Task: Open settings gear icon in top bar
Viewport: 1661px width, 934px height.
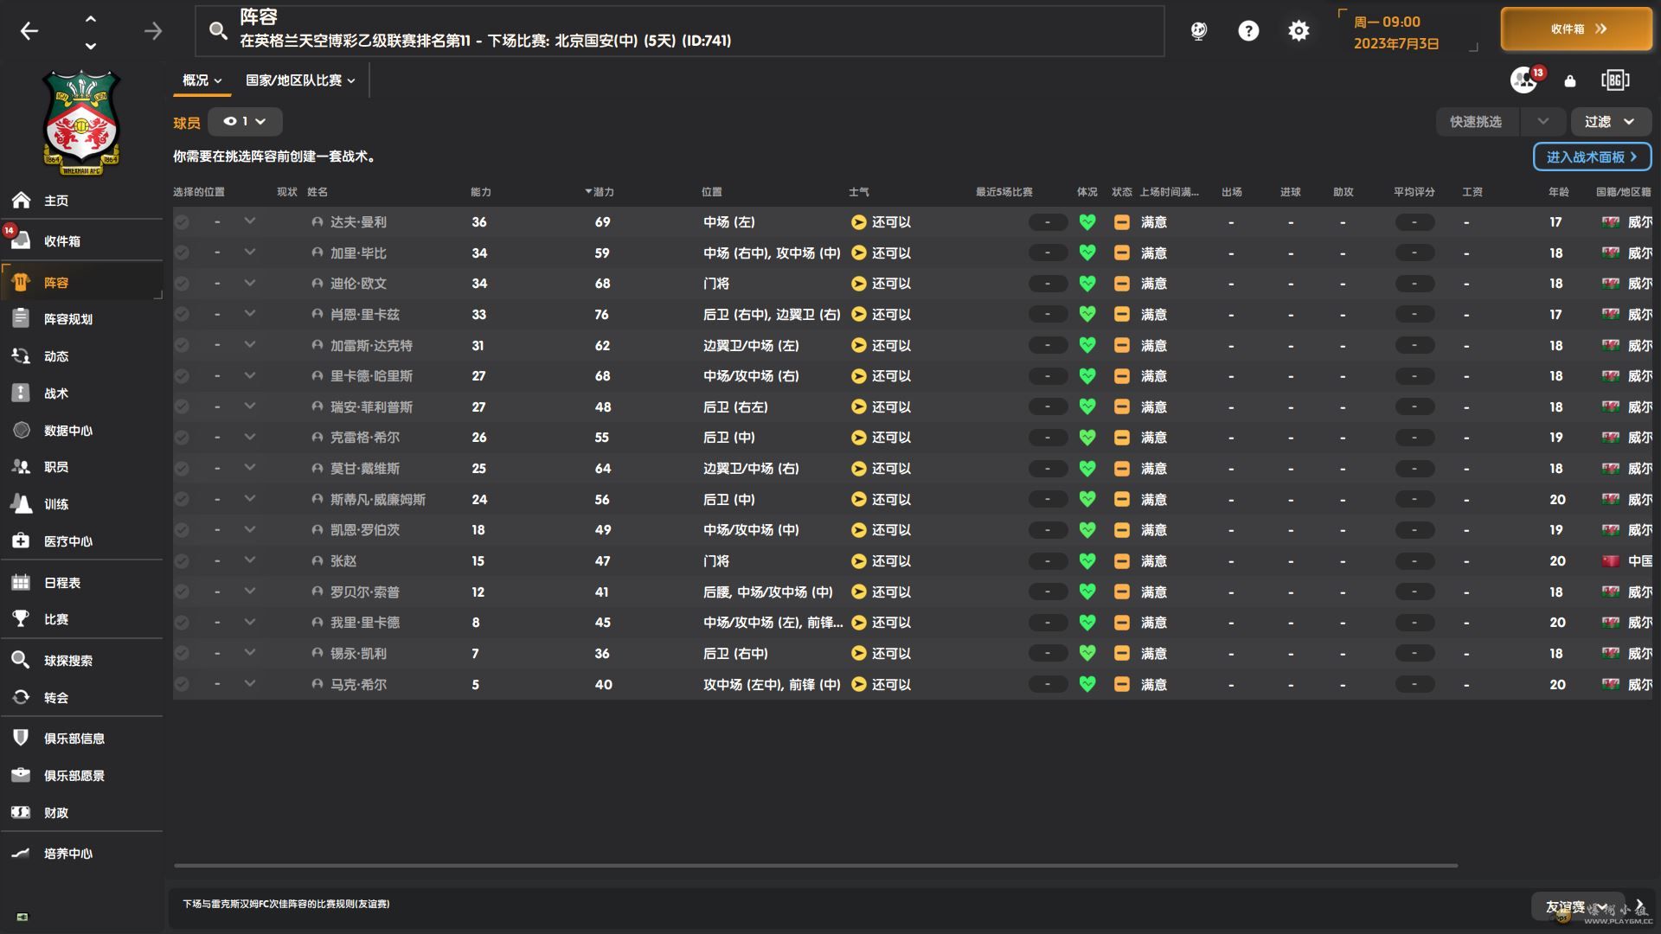Action: 1299,31
